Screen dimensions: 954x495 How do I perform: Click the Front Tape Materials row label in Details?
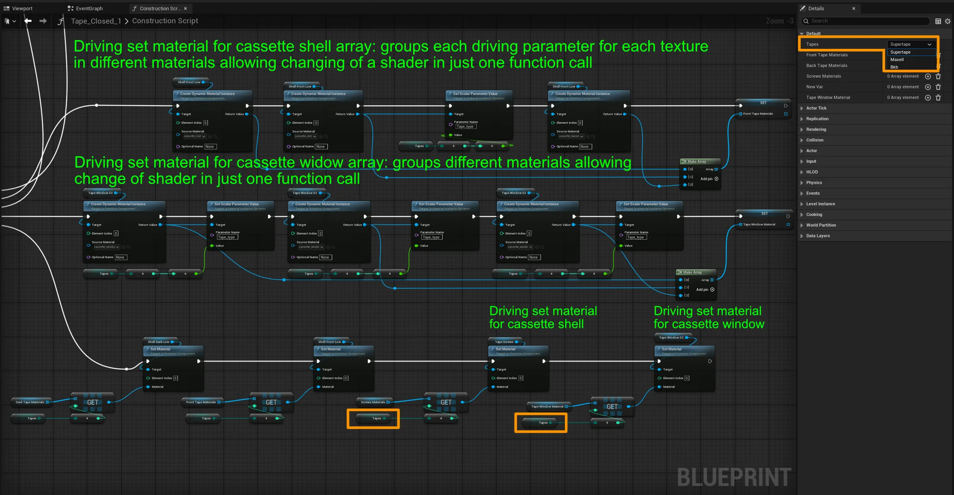tap(827, 55)
